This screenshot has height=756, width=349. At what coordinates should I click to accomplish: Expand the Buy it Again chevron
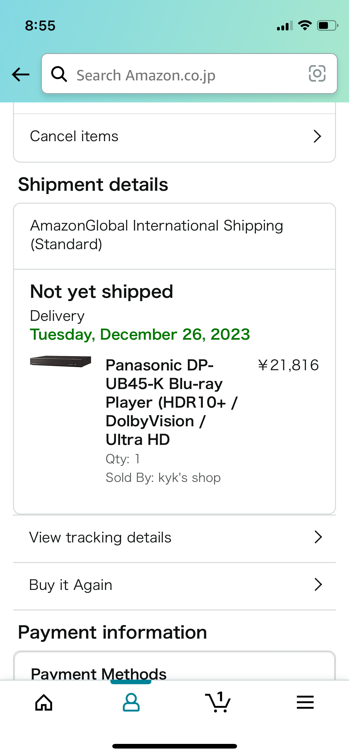coord(318,585)
